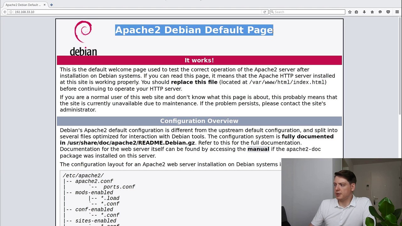Click sites-enabled in the config tree
The image size is (402, 226).
coord(96,221)
